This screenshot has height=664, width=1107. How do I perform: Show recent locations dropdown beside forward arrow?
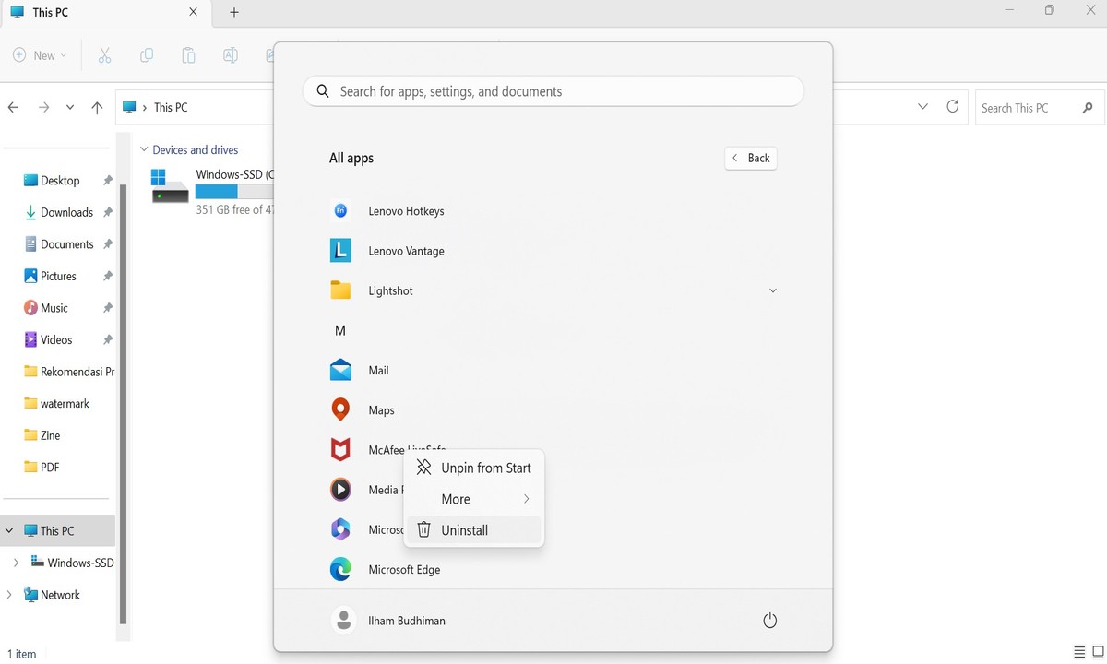70,107
